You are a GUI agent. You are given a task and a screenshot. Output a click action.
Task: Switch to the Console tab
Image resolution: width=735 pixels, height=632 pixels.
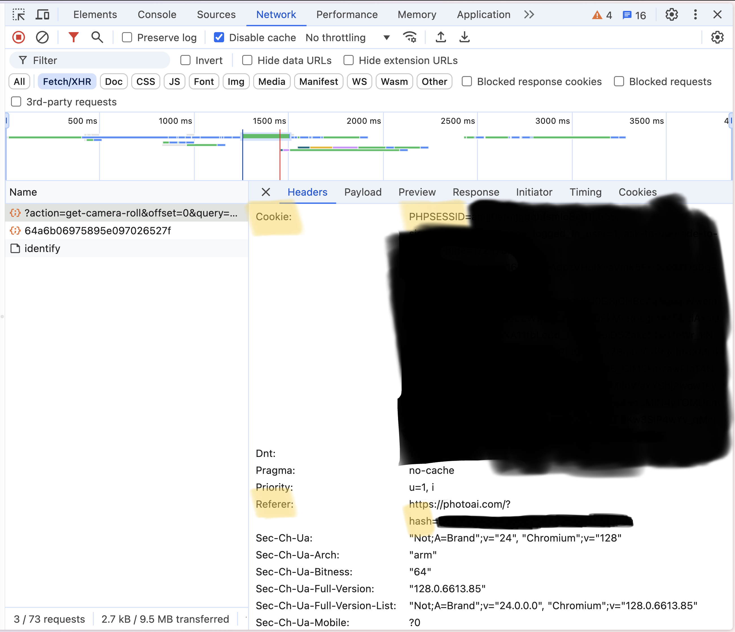point(157,15)
